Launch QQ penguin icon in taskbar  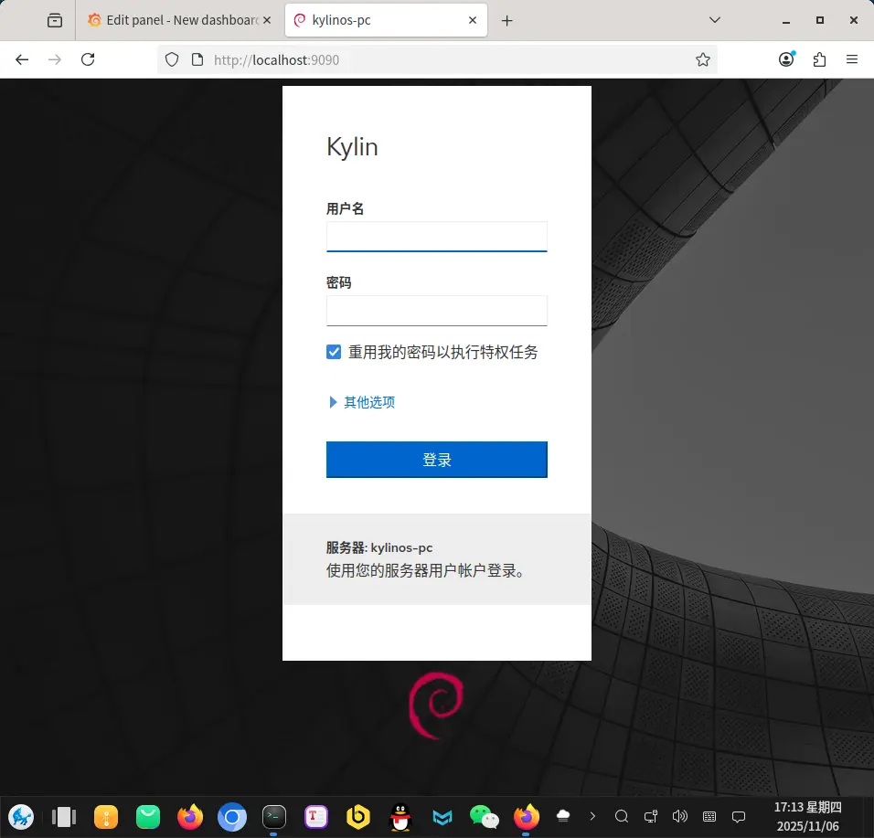tap(400, 817)
